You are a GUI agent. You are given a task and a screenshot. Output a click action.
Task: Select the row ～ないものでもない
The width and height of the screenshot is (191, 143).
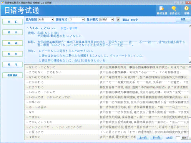click(106, 77)
